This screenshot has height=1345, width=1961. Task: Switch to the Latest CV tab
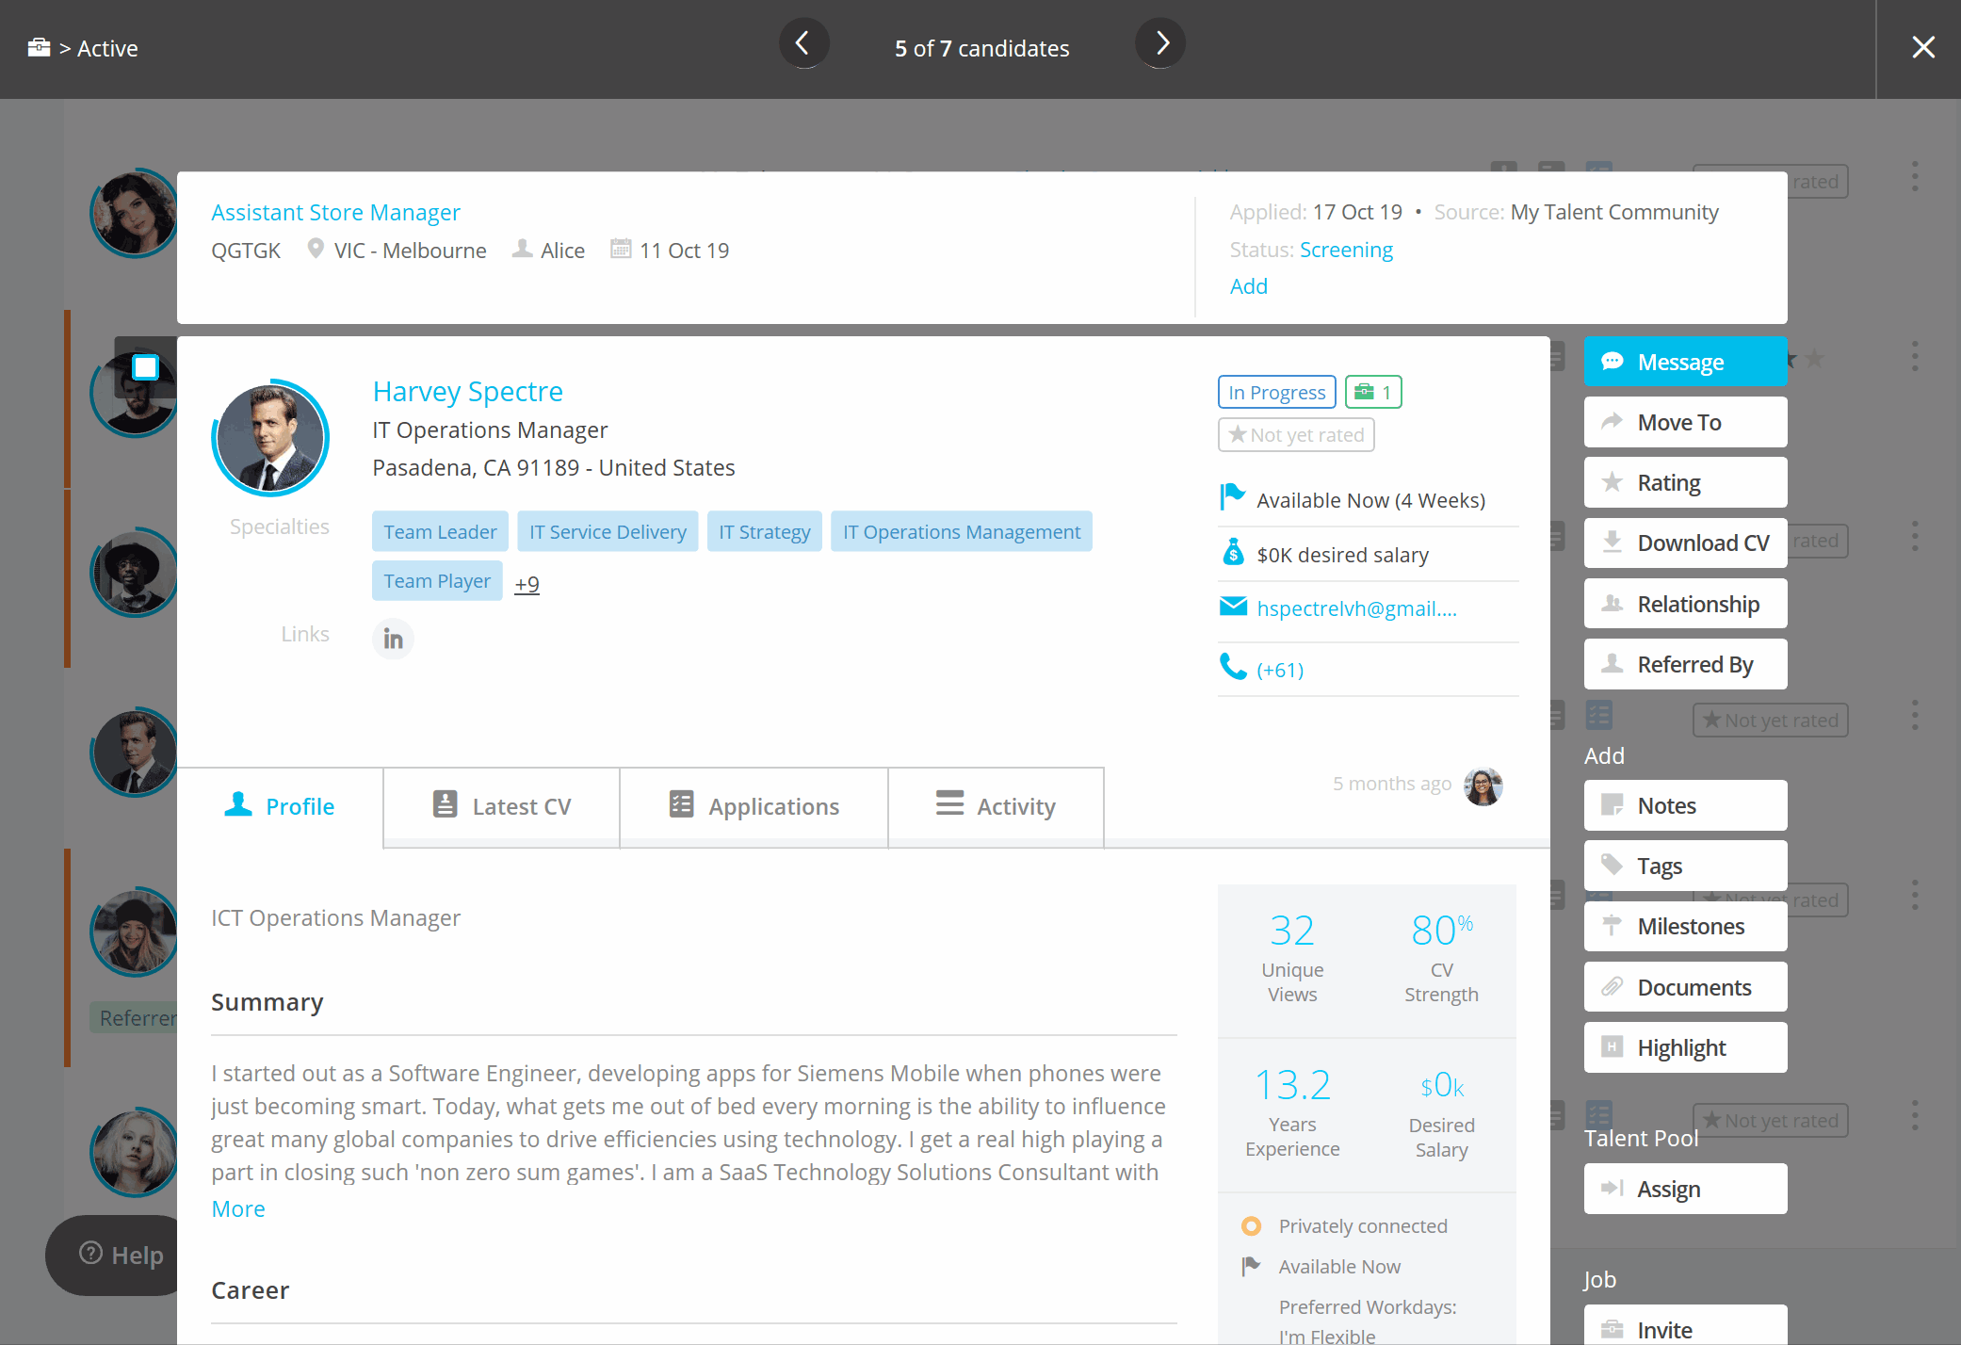click(x=501, y=807)
